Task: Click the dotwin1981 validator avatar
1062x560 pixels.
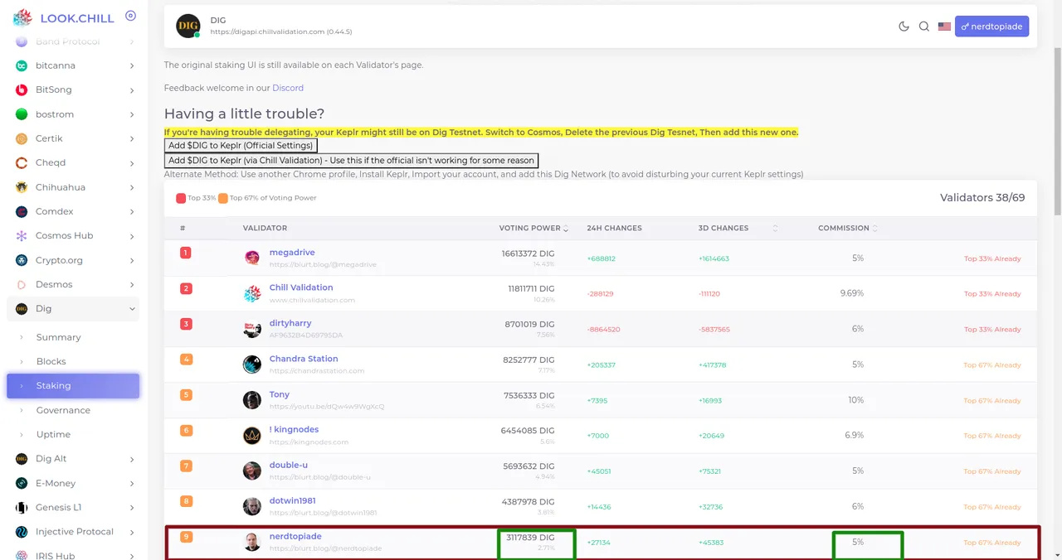Action: pos(252,506)
